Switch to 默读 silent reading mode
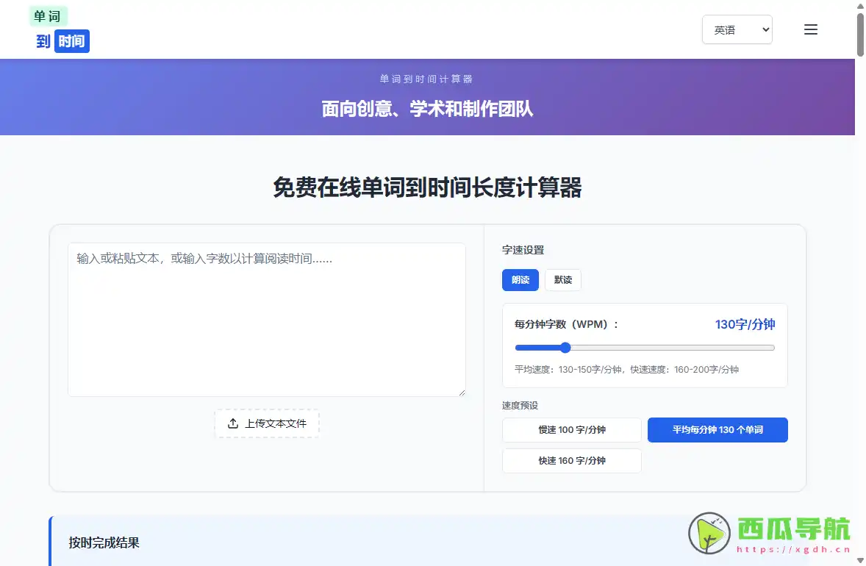 563,280
